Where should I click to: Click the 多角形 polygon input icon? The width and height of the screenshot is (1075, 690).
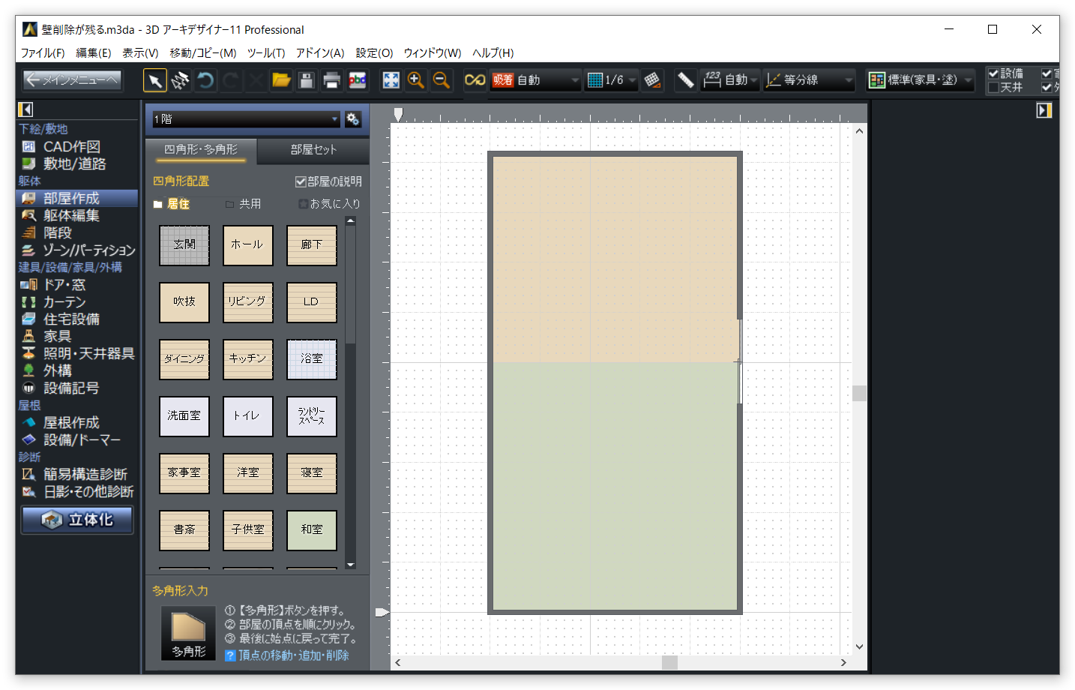(x=188, y=634)
